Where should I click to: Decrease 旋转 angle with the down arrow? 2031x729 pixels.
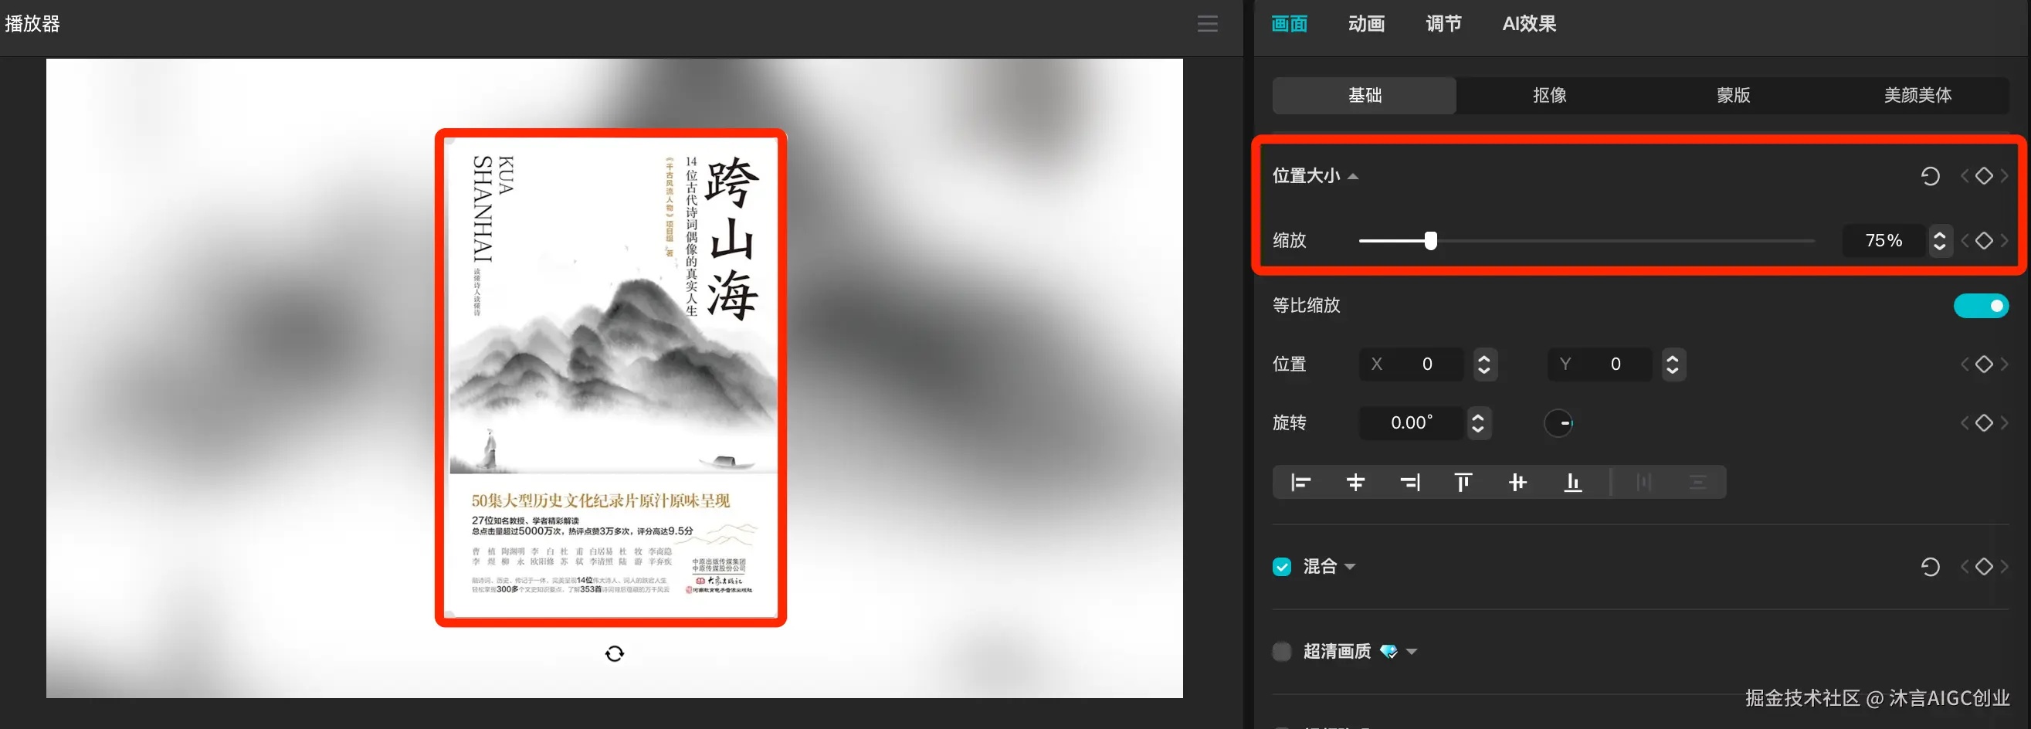coord(1478,430)
